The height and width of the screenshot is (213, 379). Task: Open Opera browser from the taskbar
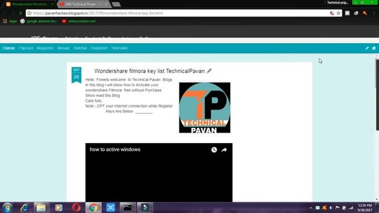click(x=76, y=208)
